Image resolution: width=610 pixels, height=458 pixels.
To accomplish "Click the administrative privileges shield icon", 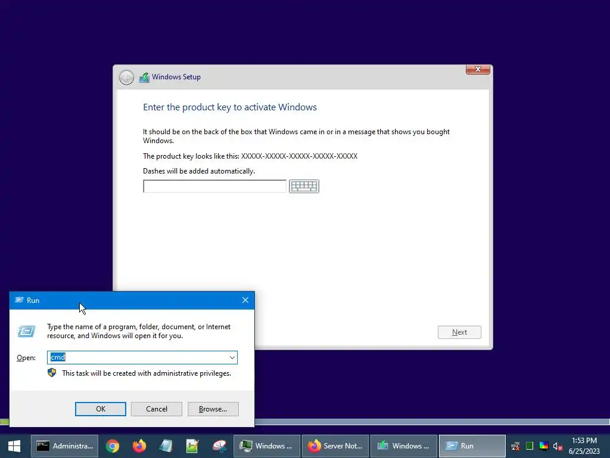I will [52, 373].
